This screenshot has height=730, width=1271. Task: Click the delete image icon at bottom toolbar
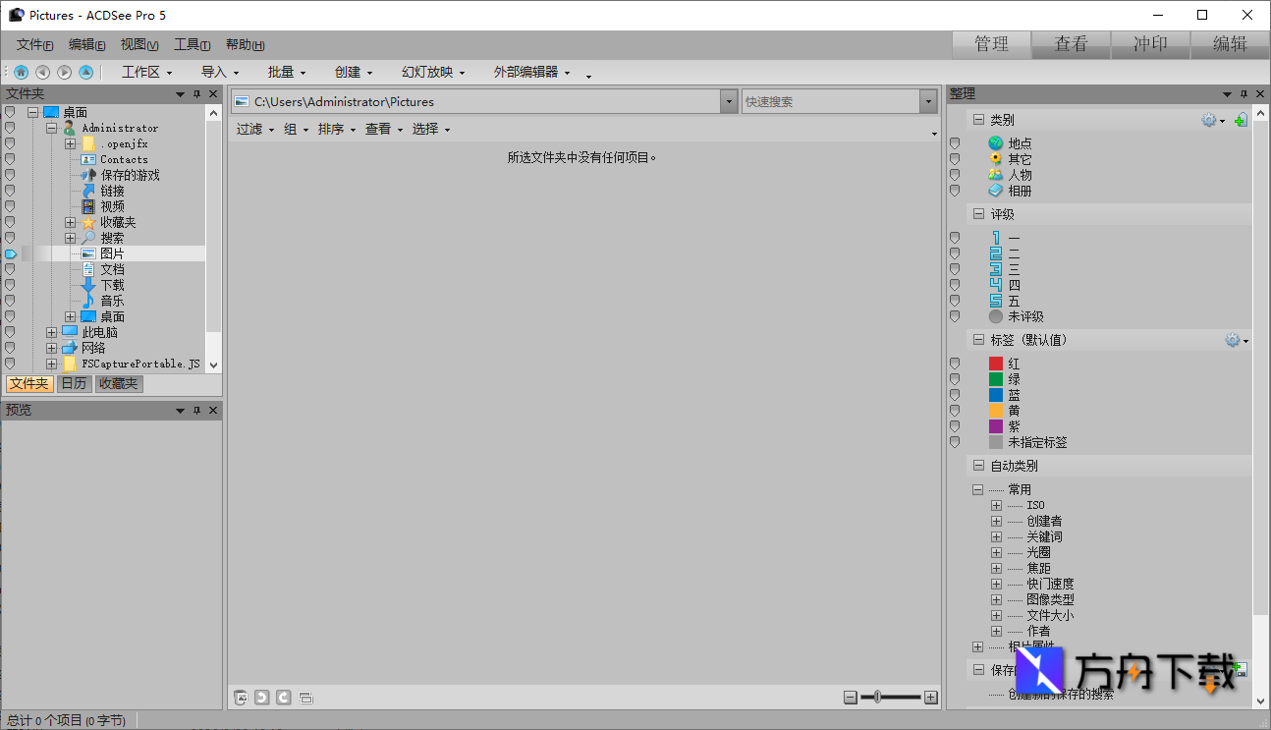coord(241,698)
